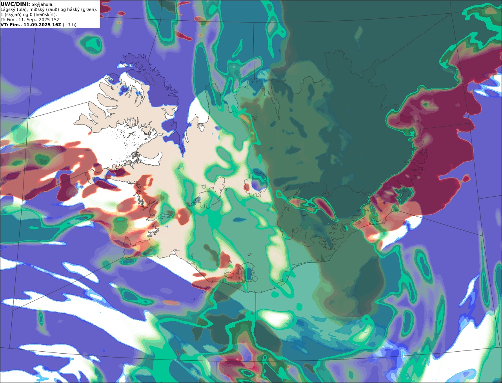Click the bold VT: Fim.. 11.09.2025 16Z timestamp
Screen dimensions: 502x383
[31, 25]
